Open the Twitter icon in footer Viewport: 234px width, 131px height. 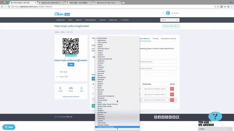click(x=163, y=117)
